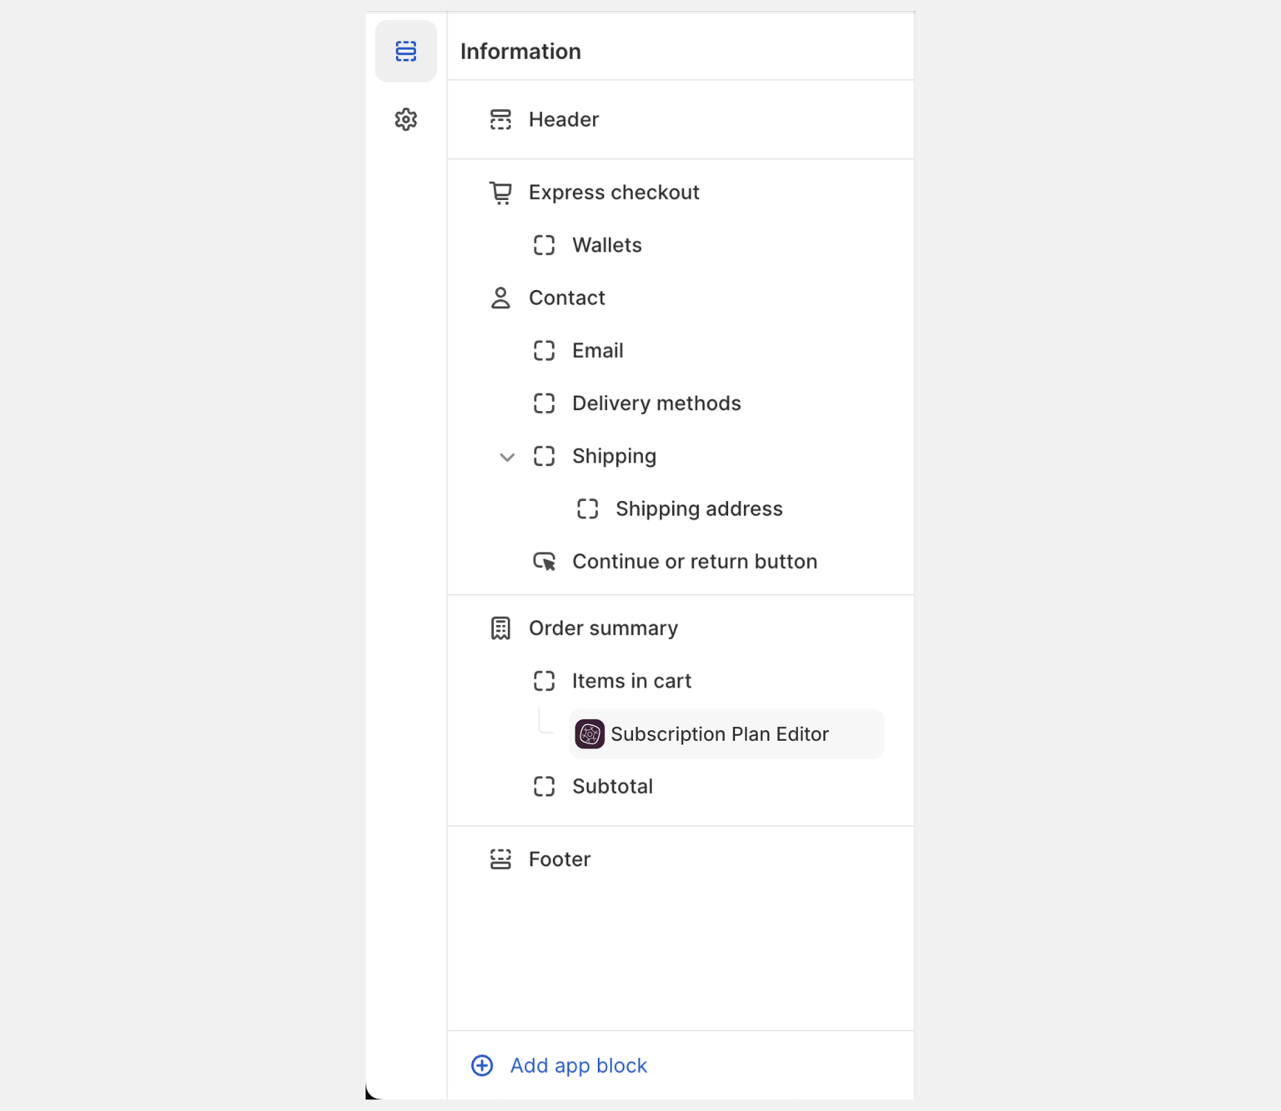This screenshot has width=1281, height=1111.
Task: Click the Order summary receipt icon
Action: (x=500, y=628)
